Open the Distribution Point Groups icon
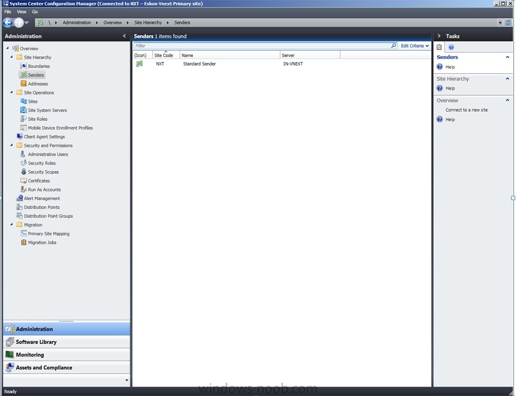Viewport: 516px width, 396px height. pos(19,216)
